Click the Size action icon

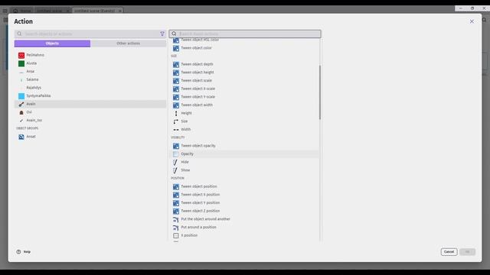[176, 121]
